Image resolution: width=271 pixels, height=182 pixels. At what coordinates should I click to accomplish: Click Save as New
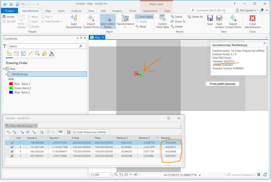click(219, 21)
